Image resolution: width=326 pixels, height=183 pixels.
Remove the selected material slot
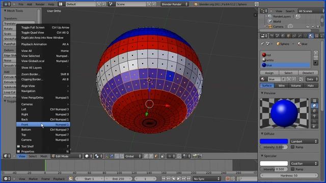click(316, 57)
